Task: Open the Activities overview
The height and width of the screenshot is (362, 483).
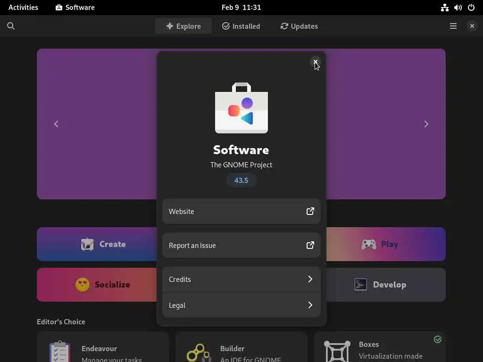Action: 23,8
